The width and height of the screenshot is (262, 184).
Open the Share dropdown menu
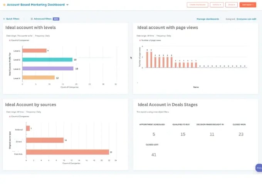tap(231, 5)
